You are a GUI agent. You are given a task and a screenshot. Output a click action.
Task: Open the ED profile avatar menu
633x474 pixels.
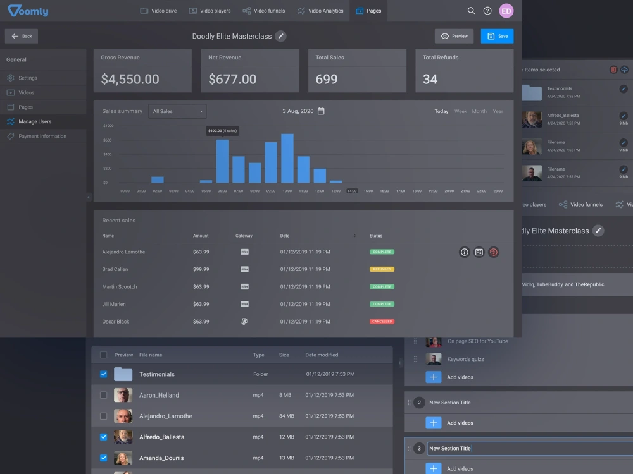click(505, 11)
